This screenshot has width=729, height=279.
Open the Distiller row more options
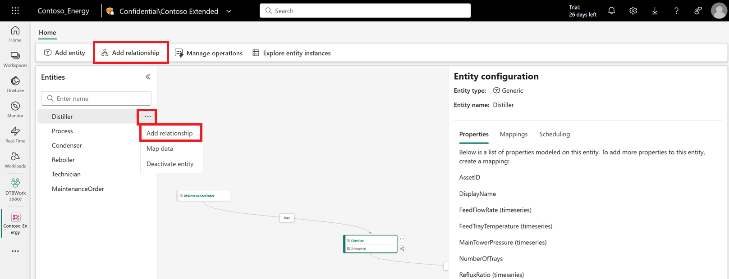[x=147, y=117]
